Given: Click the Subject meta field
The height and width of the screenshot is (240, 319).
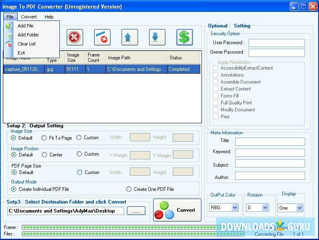Looking at the screenshot, I should [x=270, y=163].
